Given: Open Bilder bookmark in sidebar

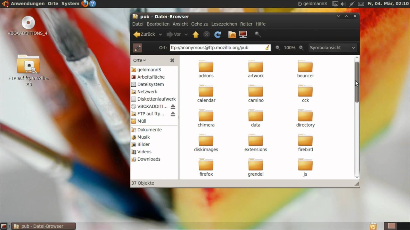Looking at the screenshot, I should [x=154, y=144].
